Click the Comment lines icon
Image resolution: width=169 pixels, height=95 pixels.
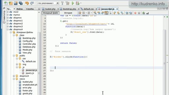click(144, 13)
